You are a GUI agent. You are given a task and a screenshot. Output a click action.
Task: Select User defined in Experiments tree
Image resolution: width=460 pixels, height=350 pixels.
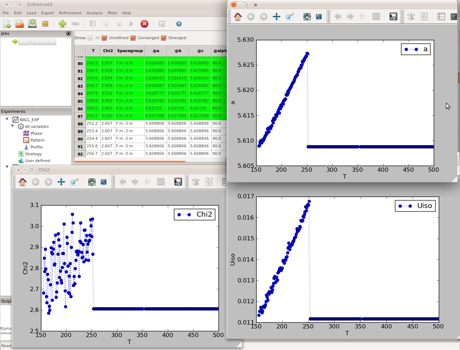tap(37, 161)
